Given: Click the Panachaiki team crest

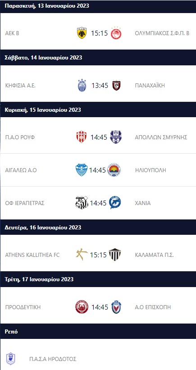Looking at the screenshot, I should [x=116, y=86].
